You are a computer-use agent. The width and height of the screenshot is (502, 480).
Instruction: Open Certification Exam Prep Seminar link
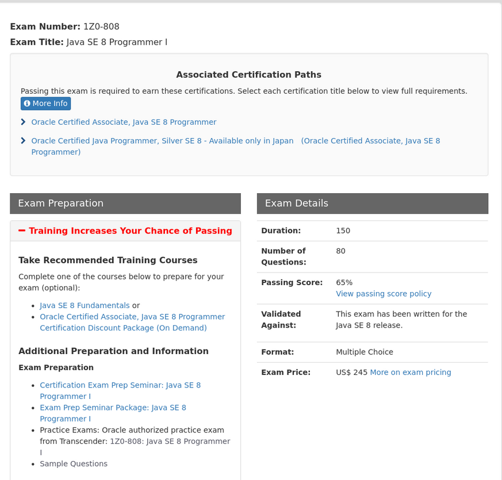pyautogui.click(x=120, y=390)
